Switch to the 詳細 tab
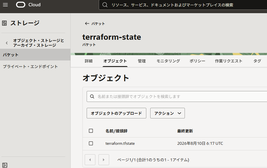Screen dimensions: 267x168 point(89,61)
